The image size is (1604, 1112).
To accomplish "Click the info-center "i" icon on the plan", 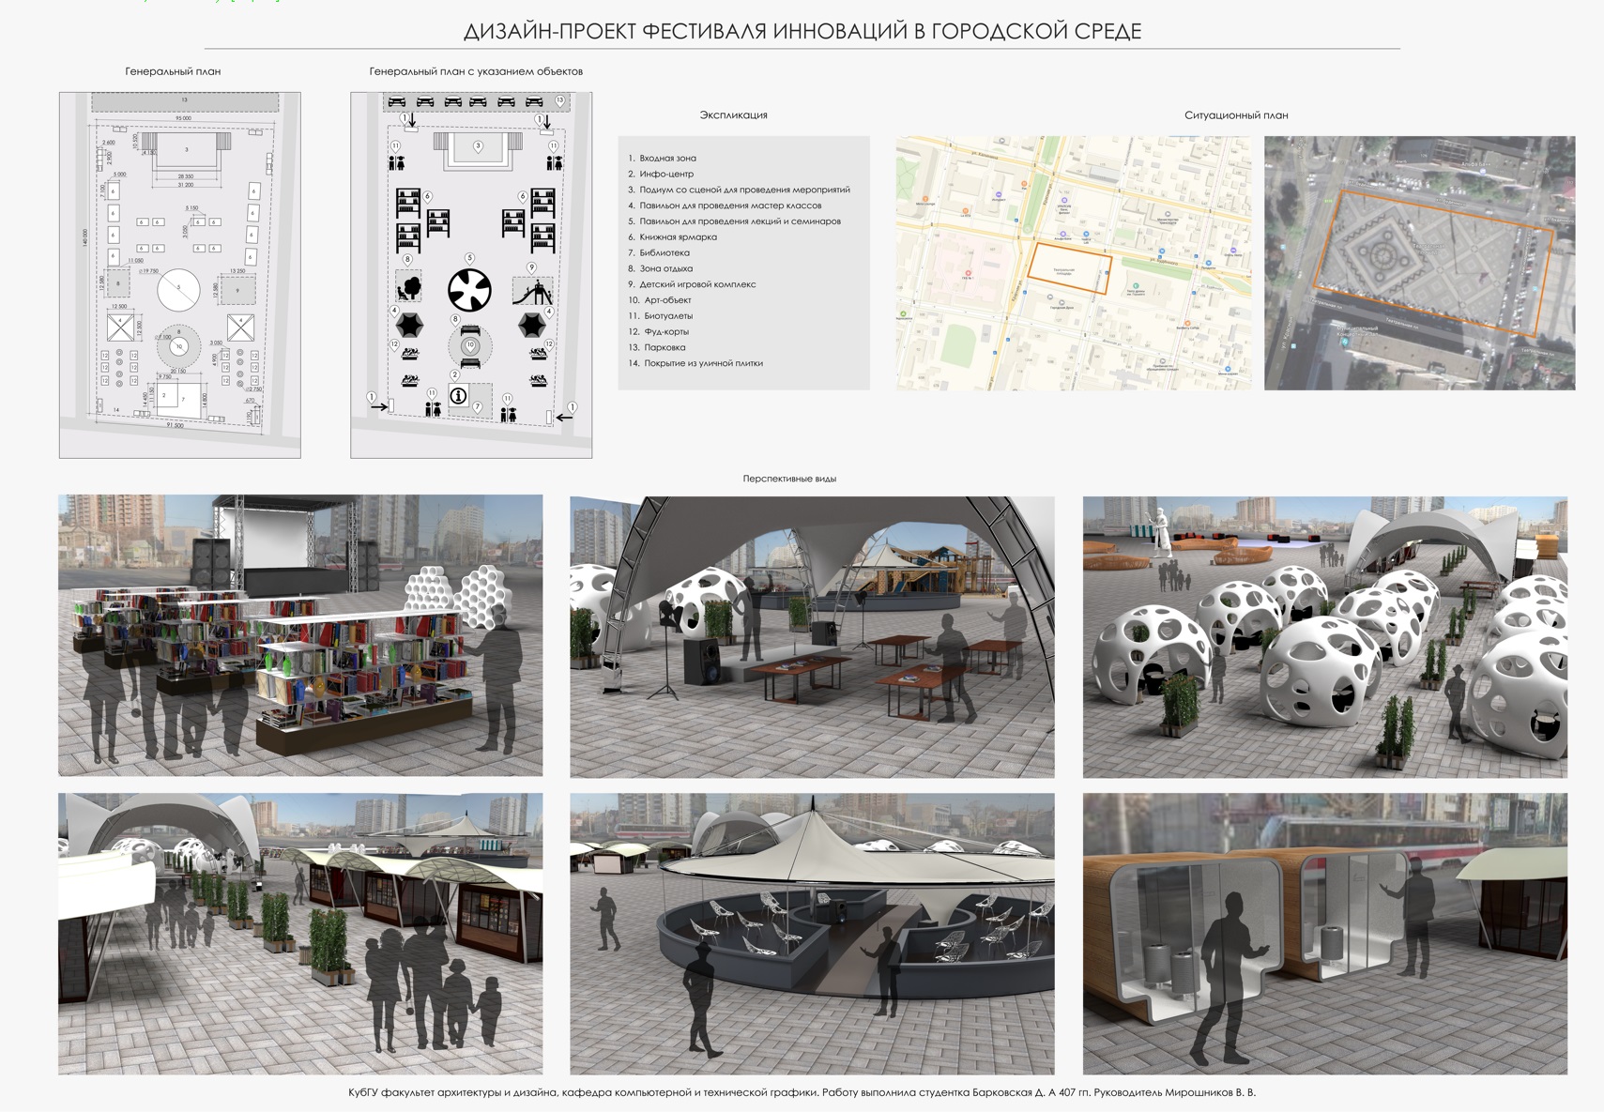I will [x=459, y=396].
